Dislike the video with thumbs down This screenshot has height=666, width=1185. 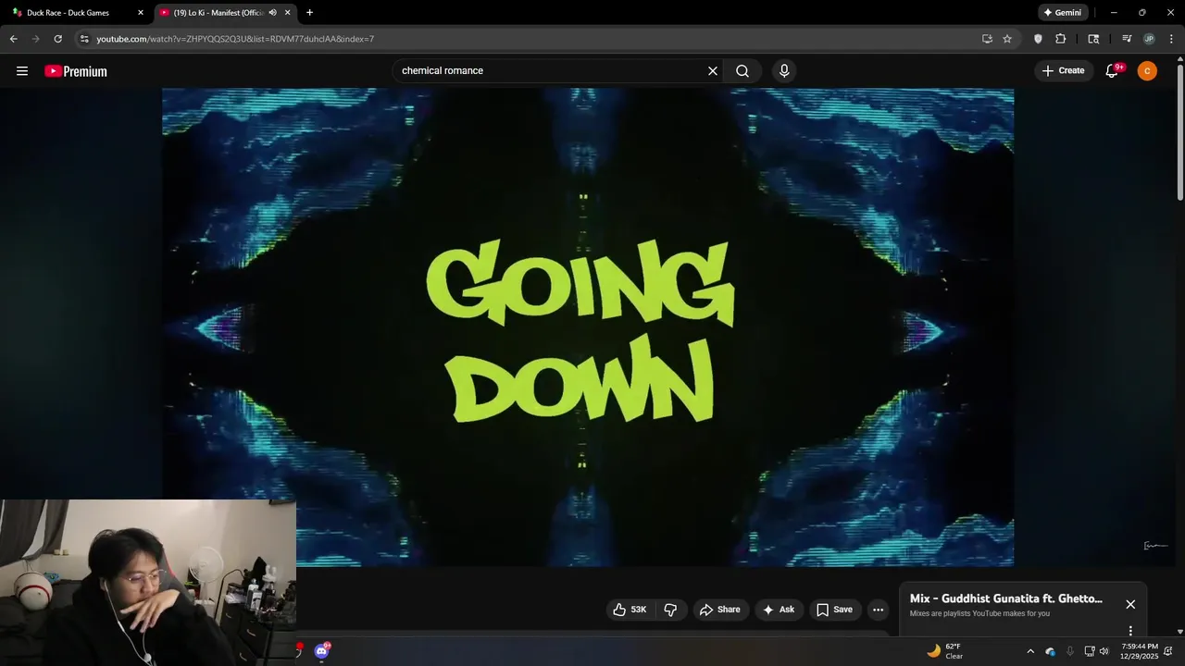(671, 610)
